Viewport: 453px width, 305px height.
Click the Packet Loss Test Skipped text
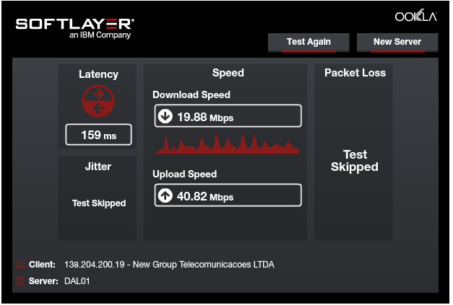(x=355, y=161)
